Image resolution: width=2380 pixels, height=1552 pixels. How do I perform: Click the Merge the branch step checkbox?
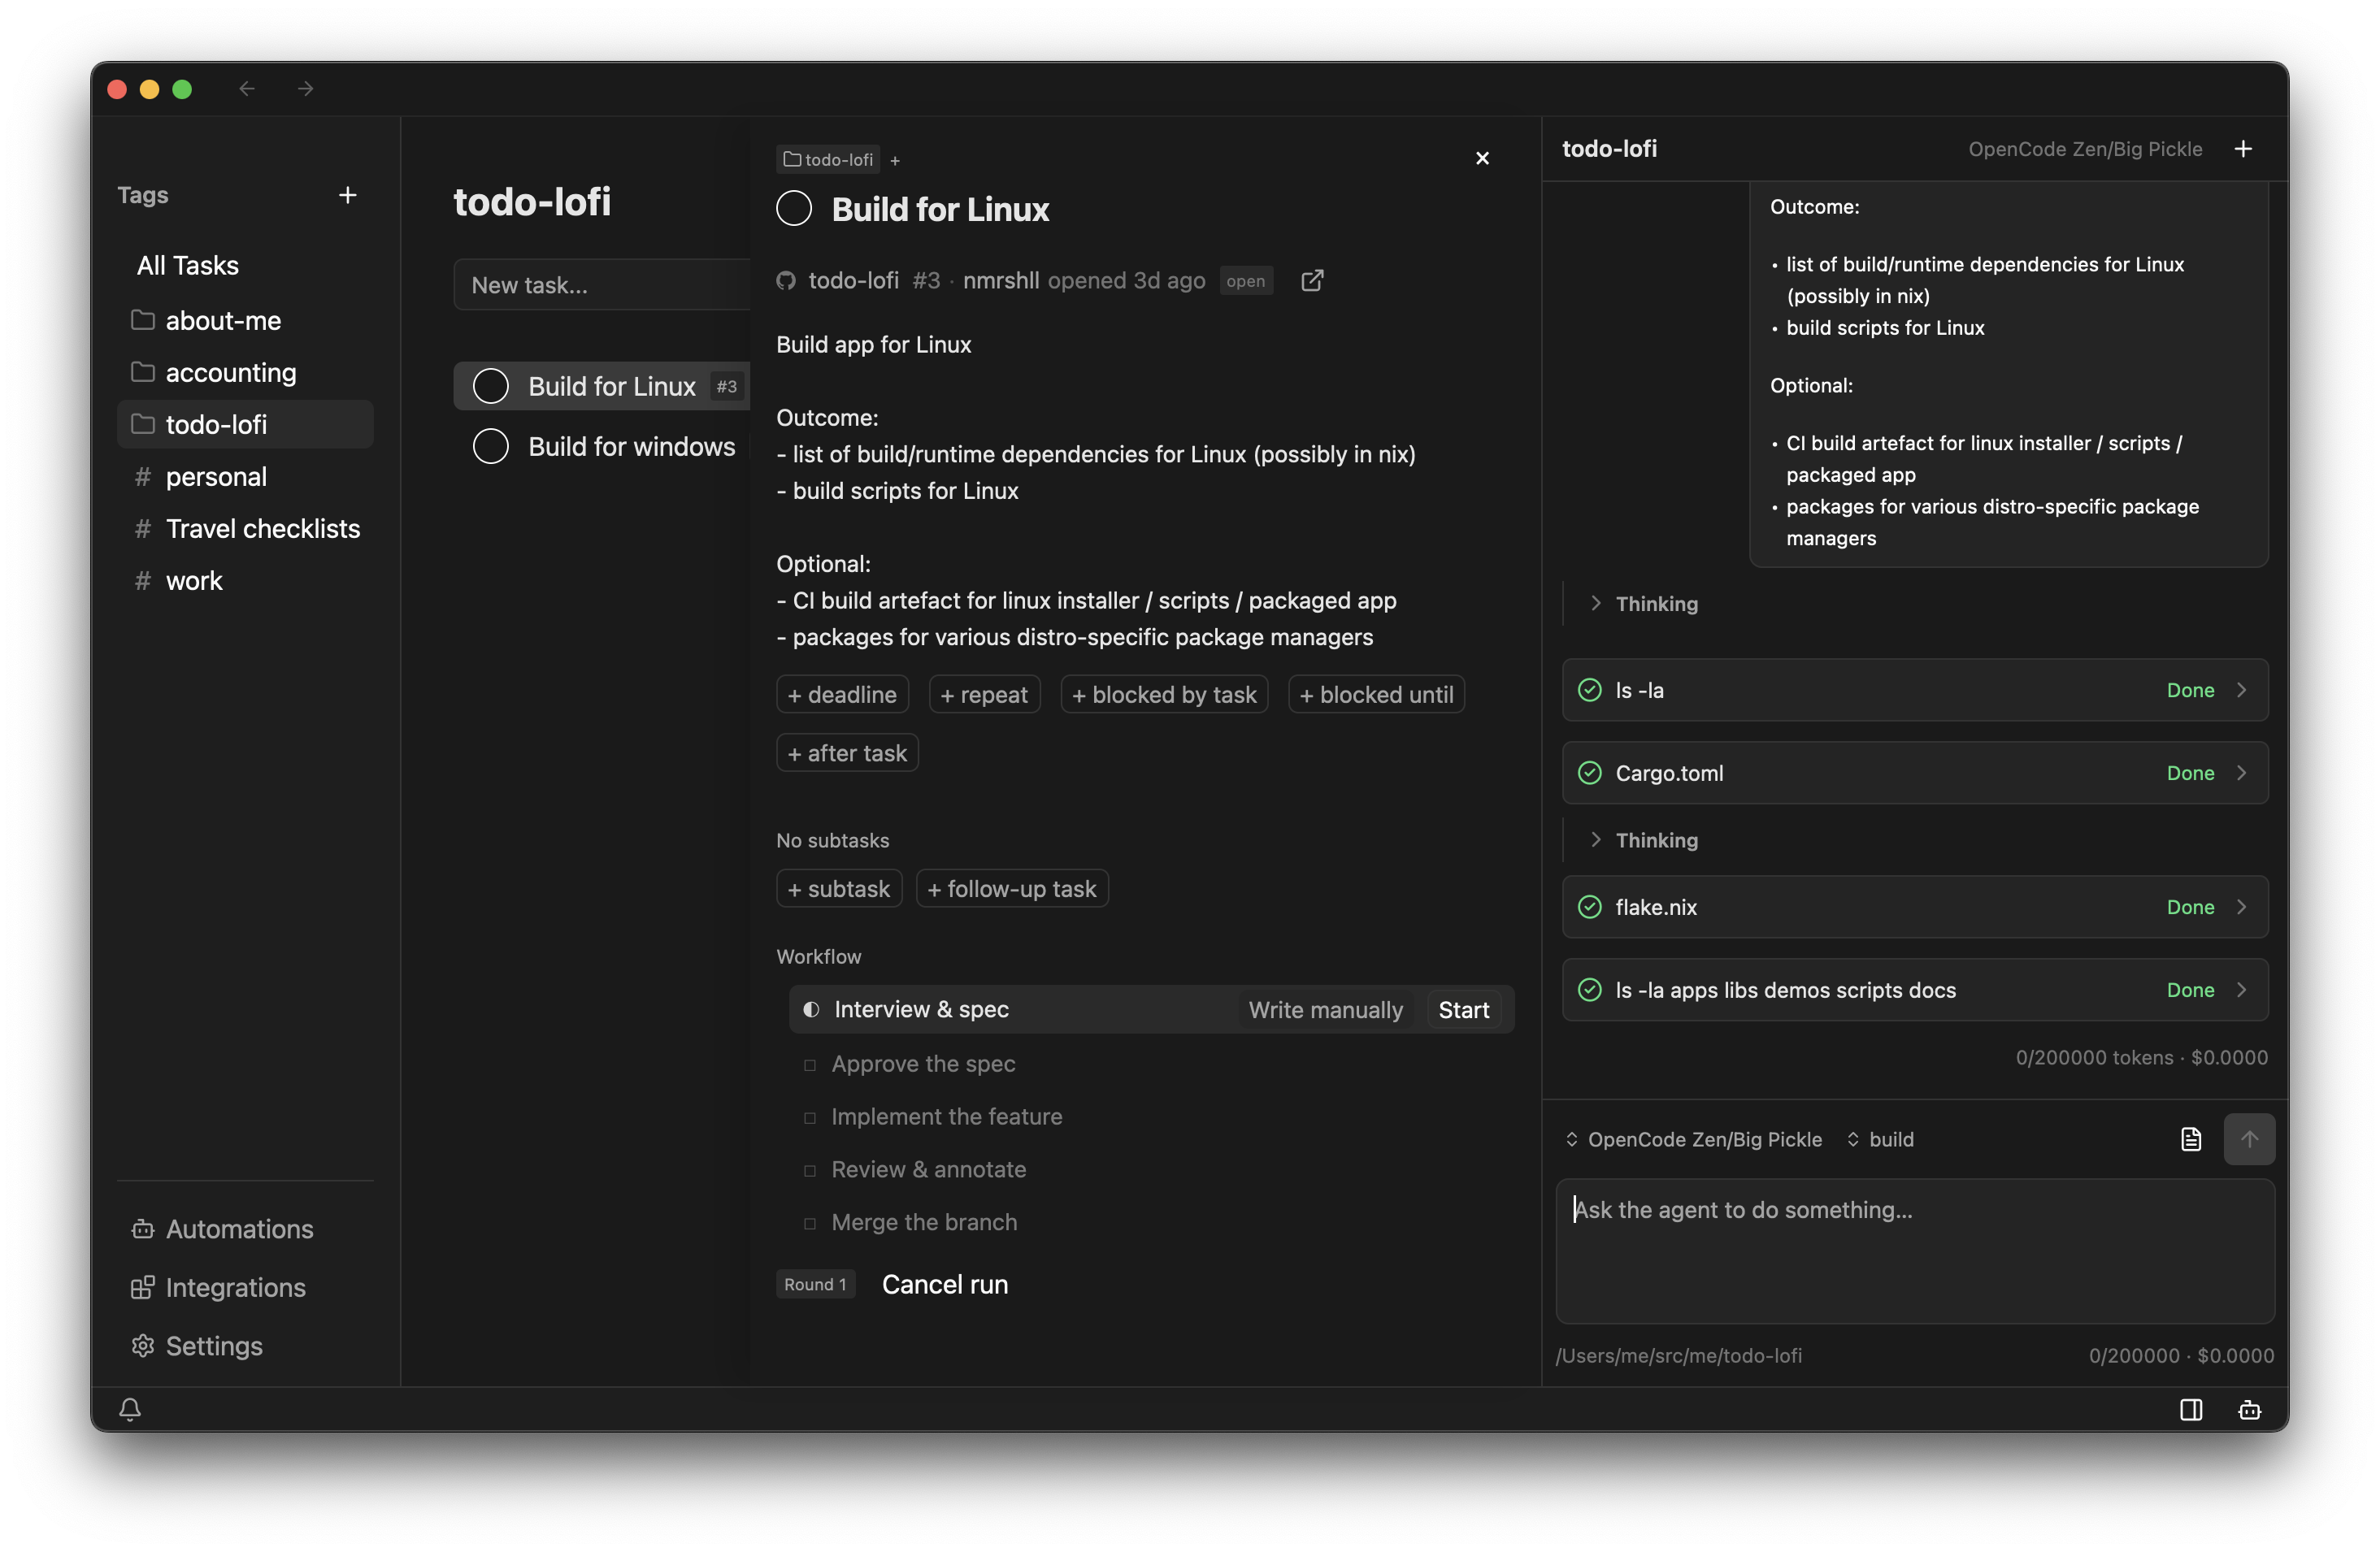[810, 1222]
